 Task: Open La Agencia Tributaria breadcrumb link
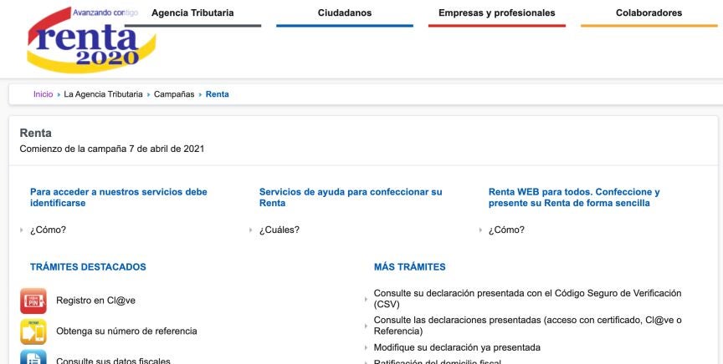(x=103, y=94)
